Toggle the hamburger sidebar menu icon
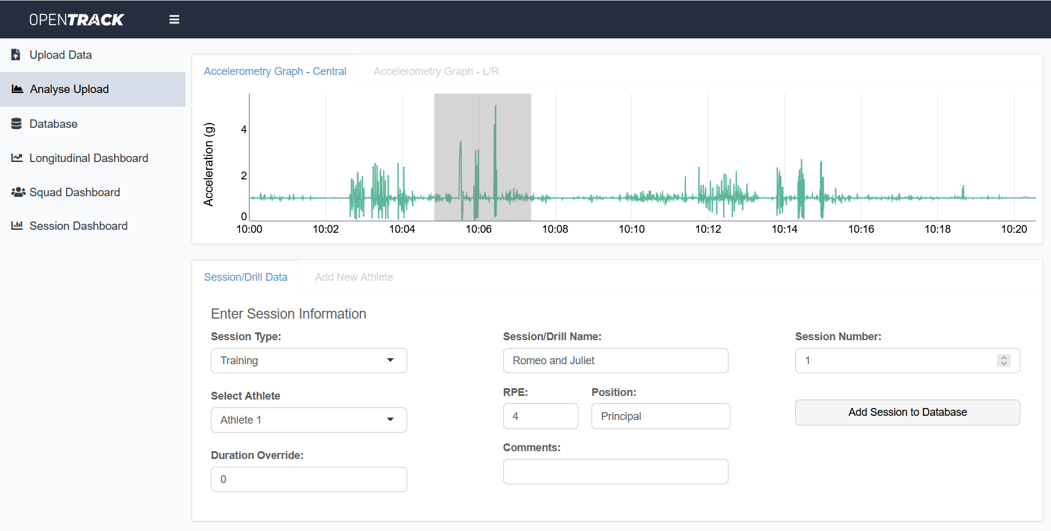Image resolution: width=1051 pixels, height=531 pixels. (x=174, y=20)
